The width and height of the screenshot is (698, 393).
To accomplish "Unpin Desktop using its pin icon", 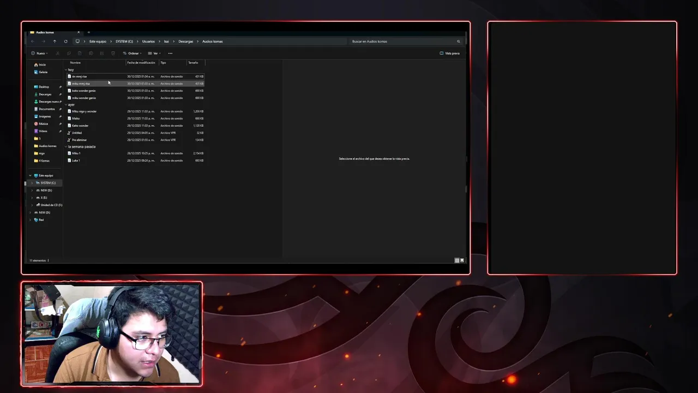I will 60,87.
